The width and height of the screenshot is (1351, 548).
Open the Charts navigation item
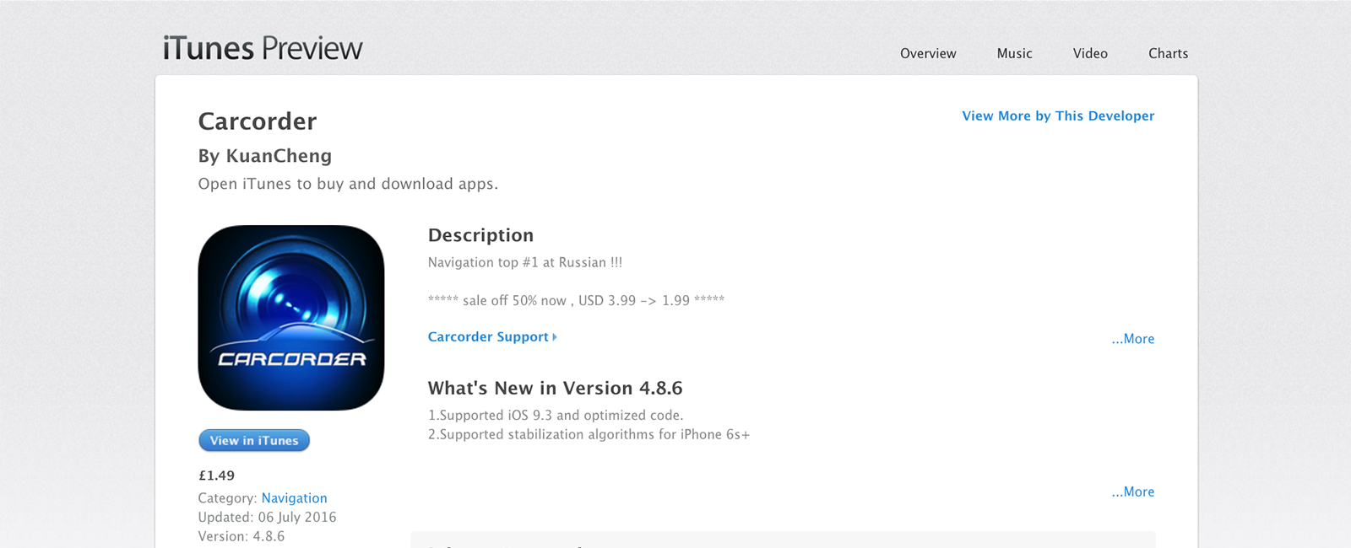tap(1168, 53)
